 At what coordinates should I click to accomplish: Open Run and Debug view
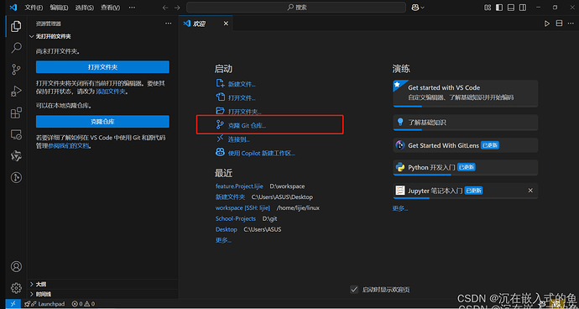16,91
